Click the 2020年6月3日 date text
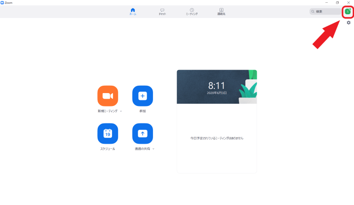This screenshot has width=354, height=205. 217,93
